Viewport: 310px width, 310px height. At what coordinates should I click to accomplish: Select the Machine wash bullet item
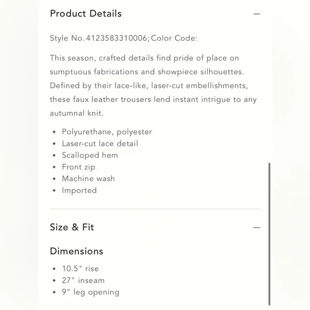tap(88, 179)
